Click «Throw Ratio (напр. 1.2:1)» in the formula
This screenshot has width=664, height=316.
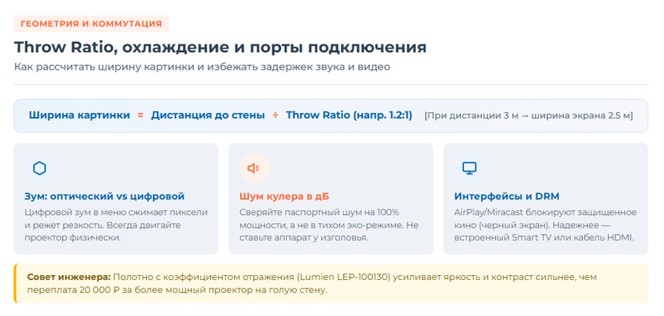349,116
